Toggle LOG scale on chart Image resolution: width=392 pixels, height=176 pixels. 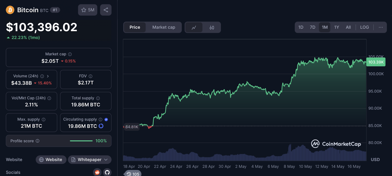[x=365, y=27]
